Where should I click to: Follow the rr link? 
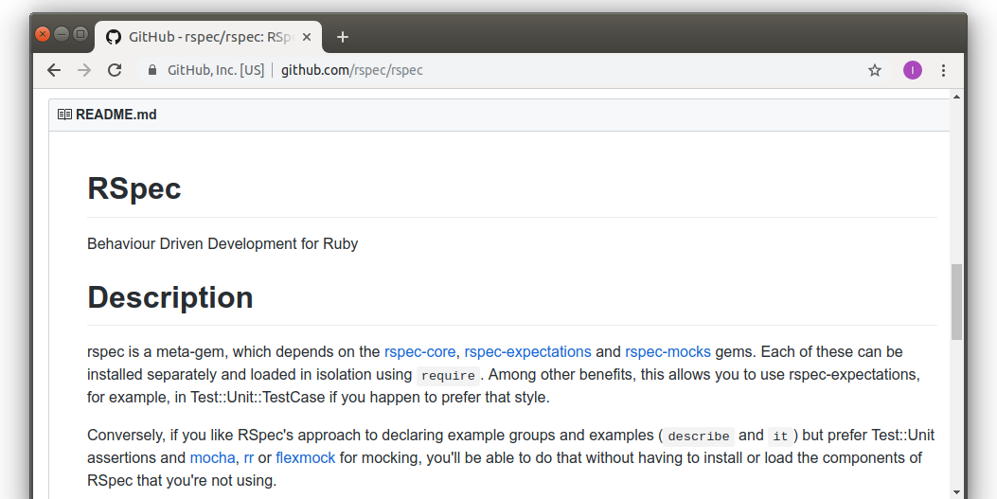pyautogui.click(x=249, y=457)
